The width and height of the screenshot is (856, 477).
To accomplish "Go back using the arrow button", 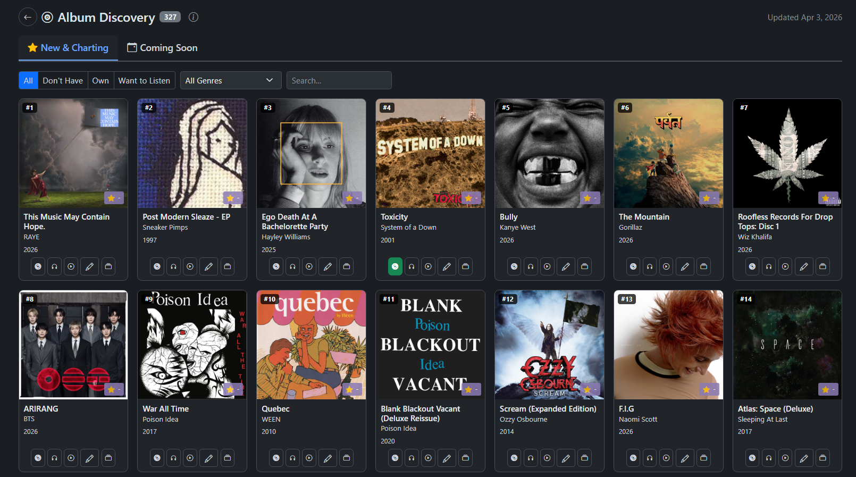I will (28, 17).
